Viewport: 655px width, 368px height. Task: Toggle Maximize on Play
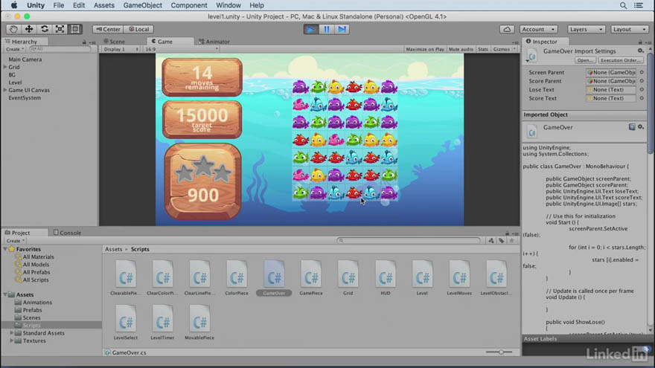[x=425, y=49]
